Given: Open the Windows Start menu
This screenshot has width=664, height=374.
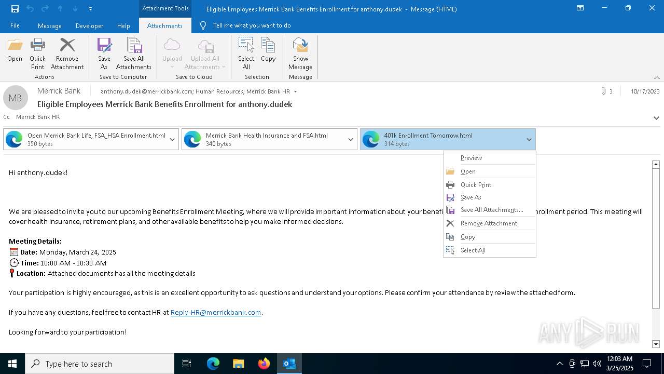Looking at the screenshot, I should point(12,364).
